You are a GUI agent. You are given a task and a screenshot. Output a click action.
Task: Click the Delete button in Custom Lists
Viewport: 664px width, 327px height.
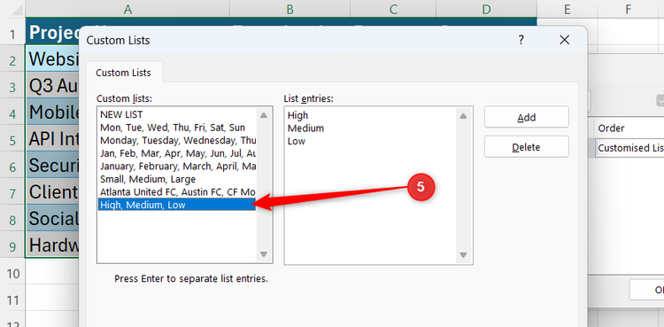coord(527,147)
